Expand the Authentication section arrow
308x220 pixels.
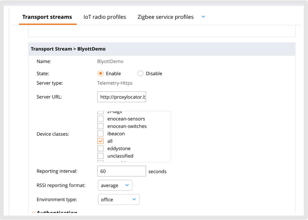point(34,213)
